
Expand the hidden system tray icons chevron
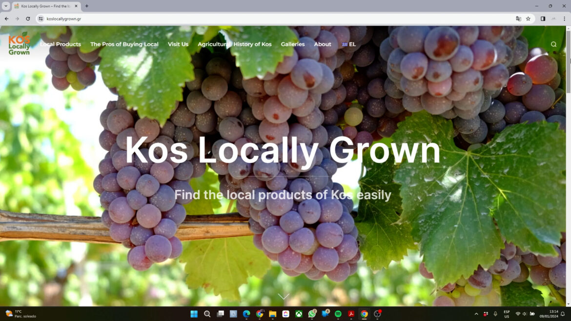click(476, 314)
